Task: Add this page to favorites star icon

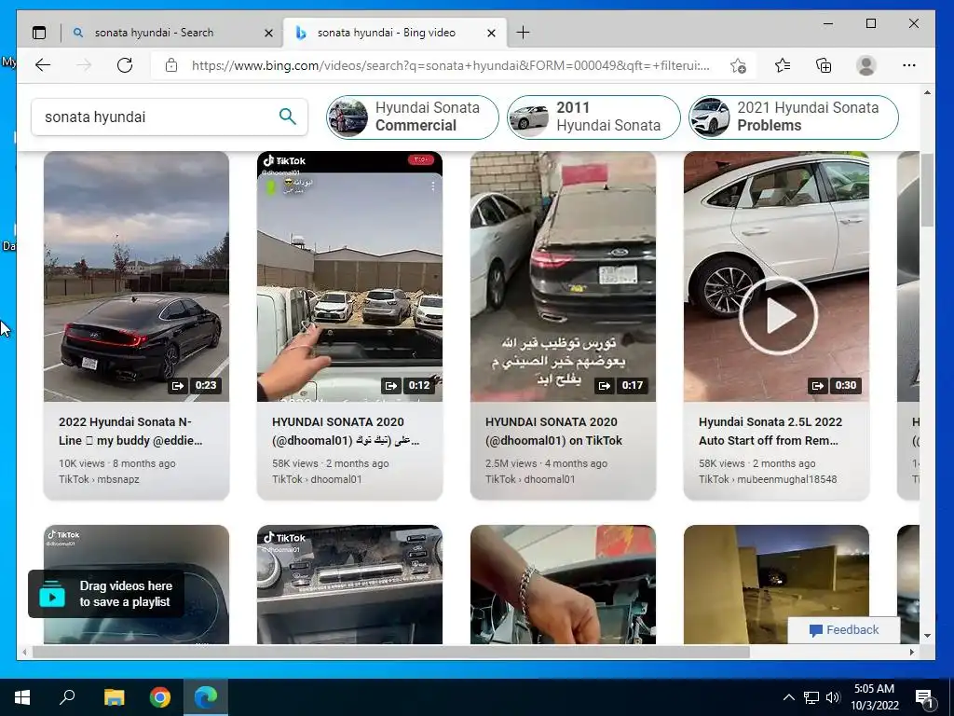Action: (738, 66)
